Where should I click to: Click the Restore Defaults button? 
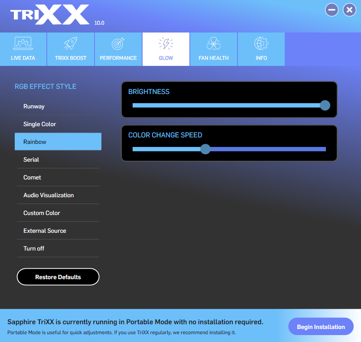pos(58,277)
